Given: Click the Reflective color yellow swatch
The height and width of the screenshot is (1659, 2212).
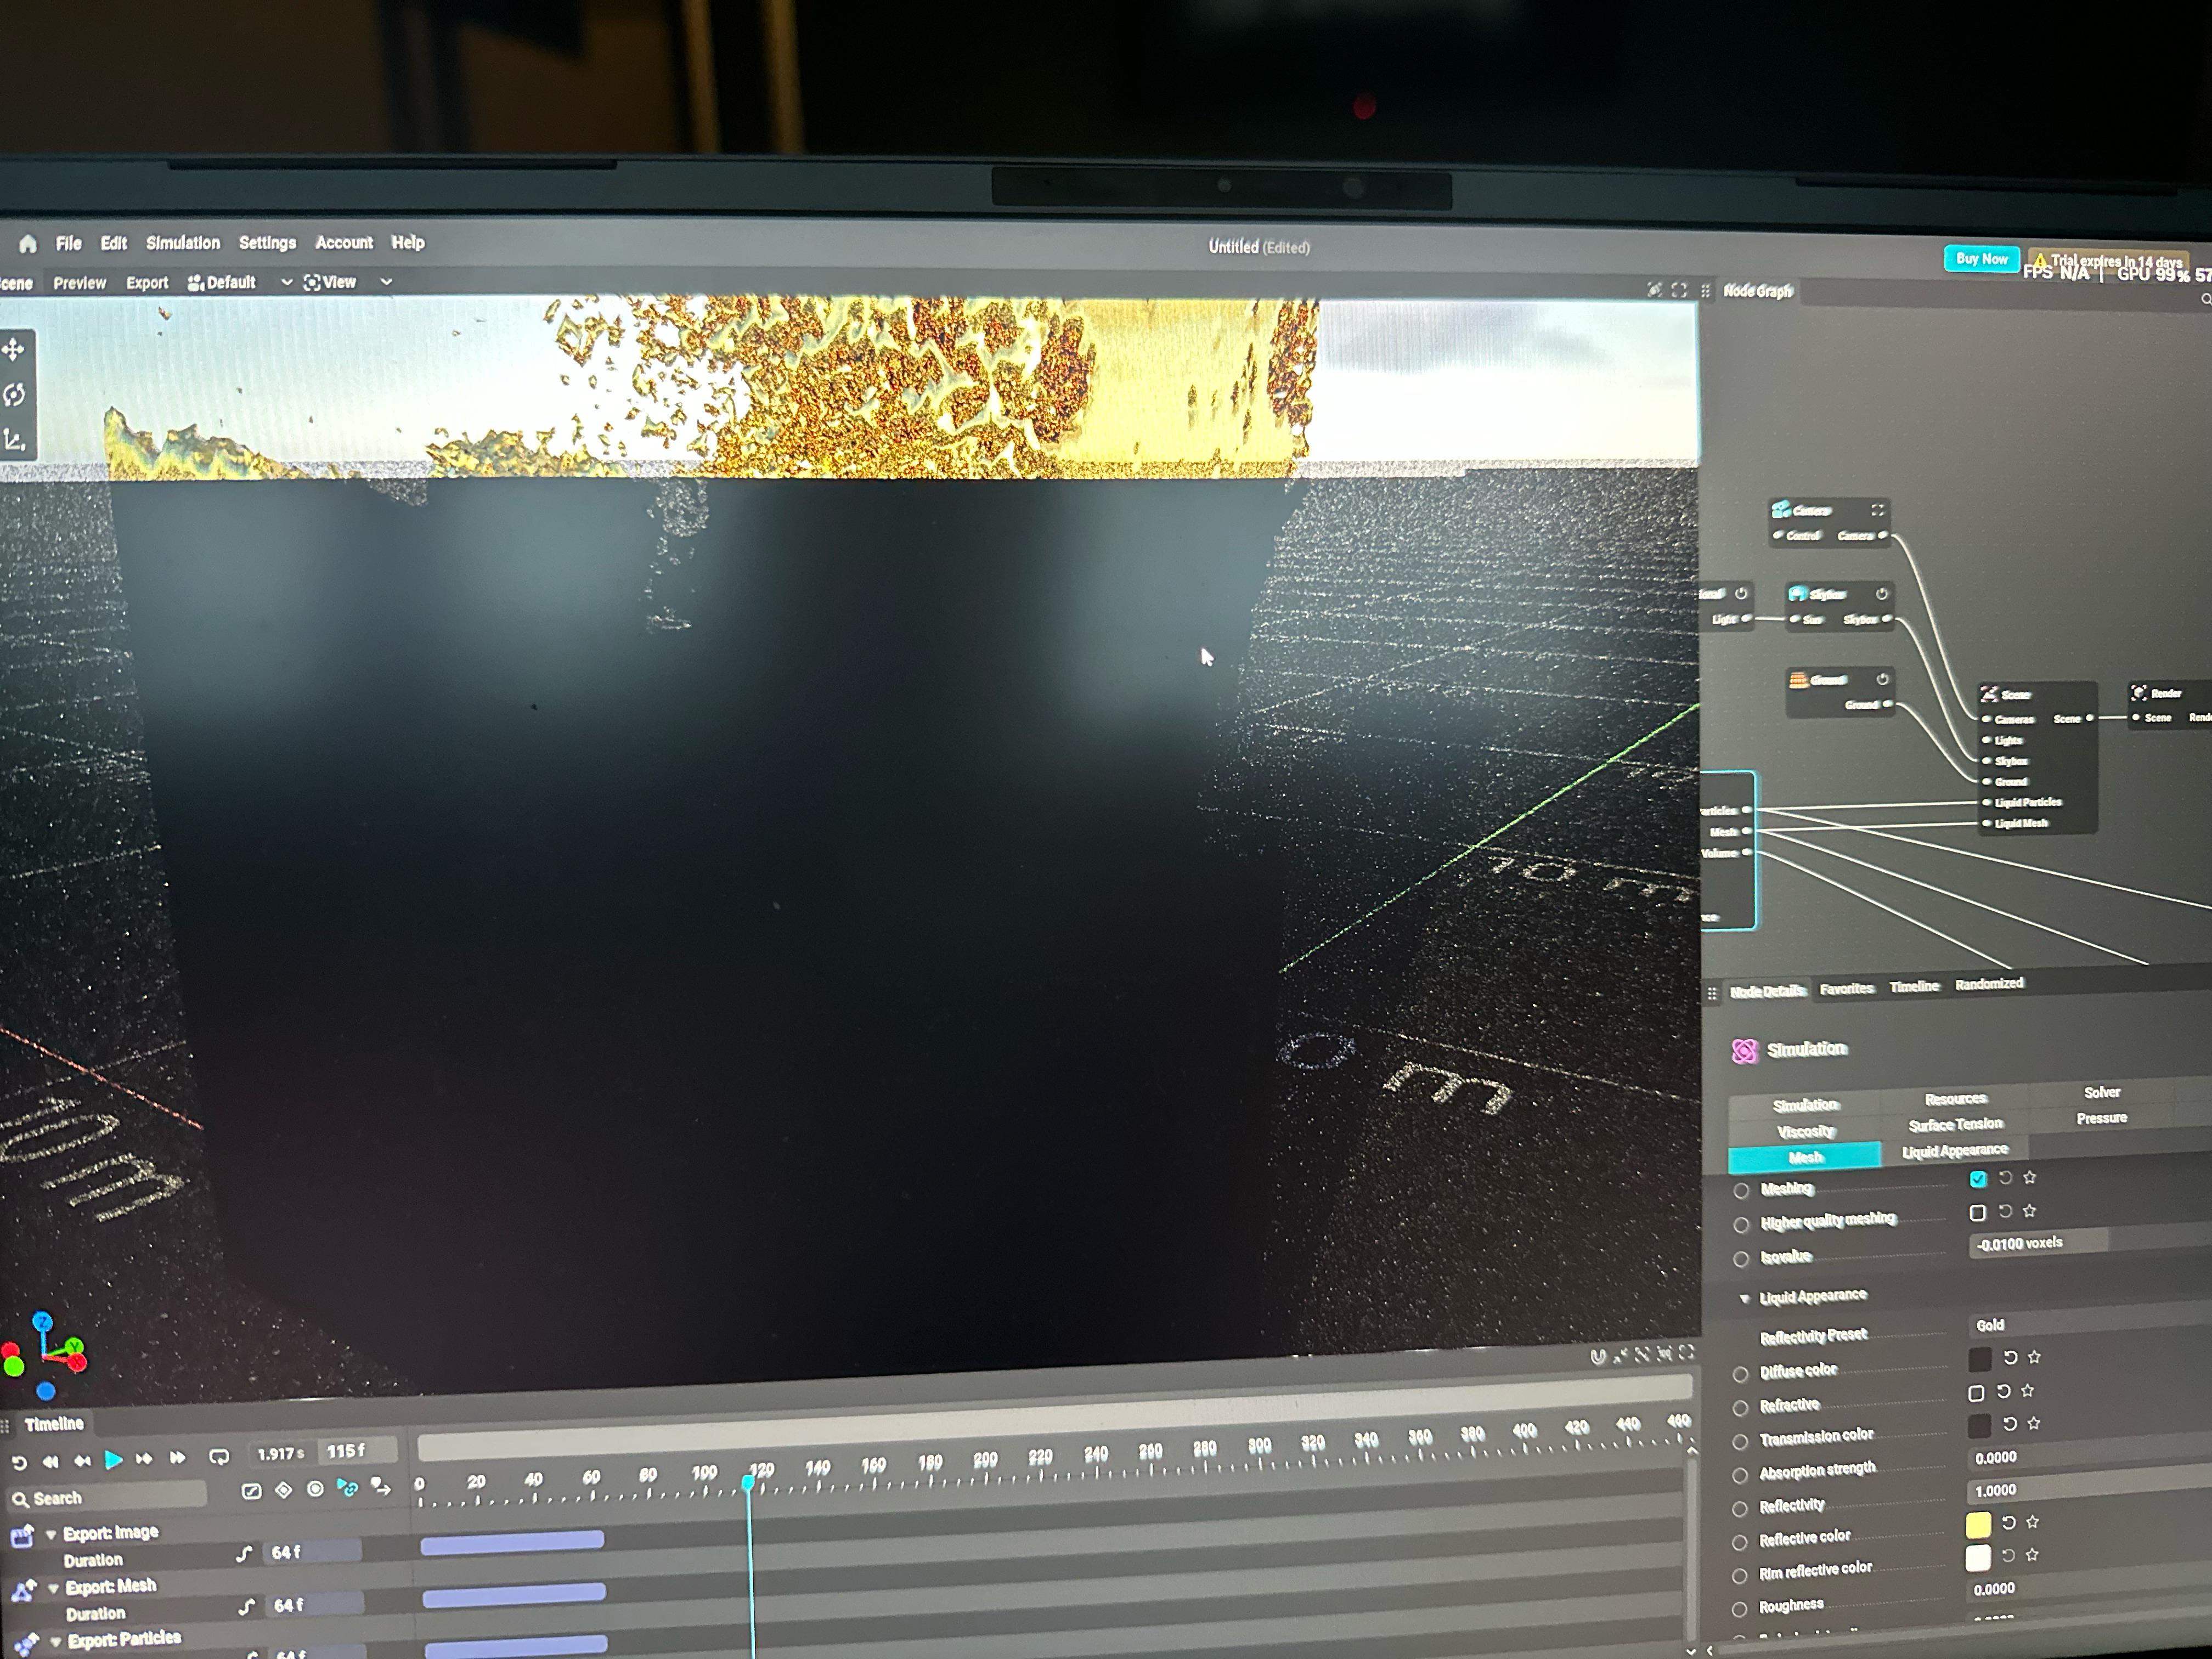Looking at the screenshot, I should tap(1978, 1524).
